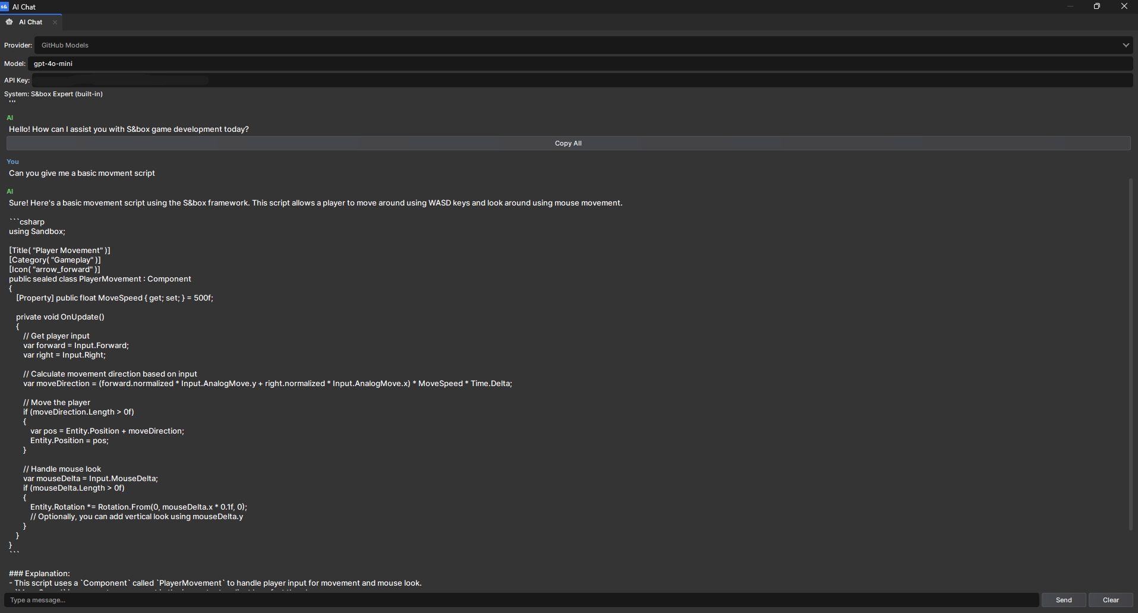Focus the Model field containing gpt-4o-mini
This screenshot has height=613, width=1138.
click(579, 64)
